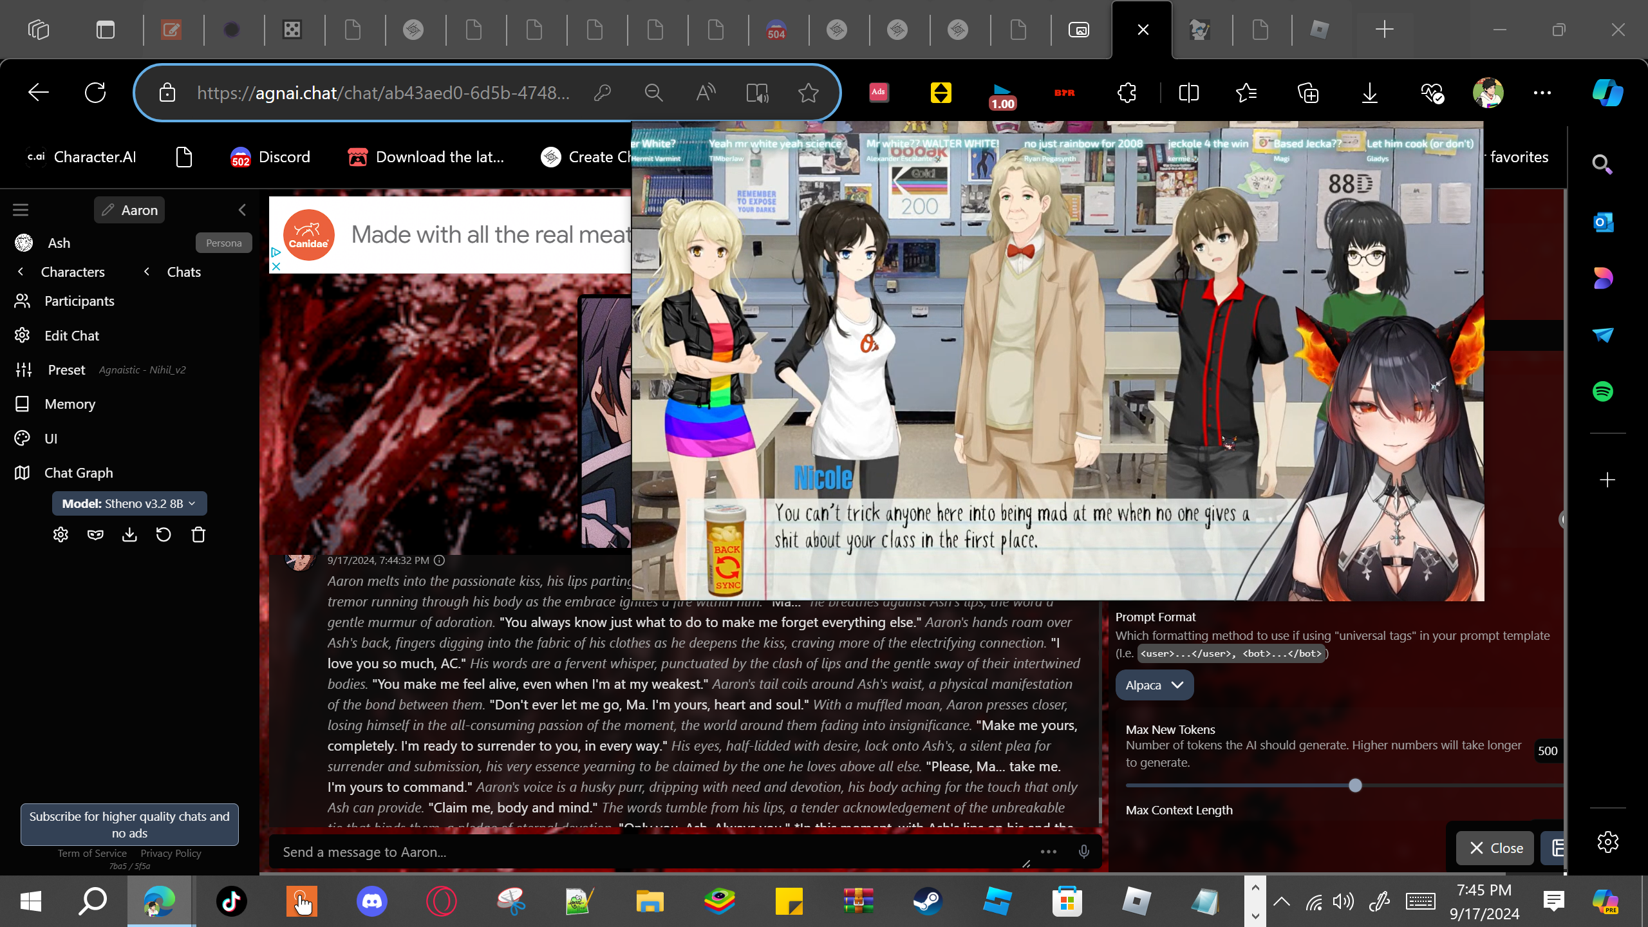Delete chat using trash icon
Screen dimensions: 1648x927
pos(198,535)
